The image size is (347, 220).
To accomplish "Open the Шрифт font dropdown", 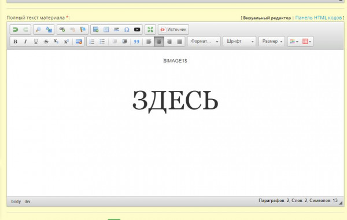I will point(239,42).
